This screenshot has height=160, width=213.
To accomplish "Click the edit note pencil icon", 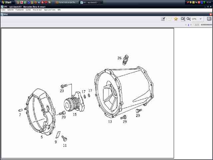I will click(163, 19).
